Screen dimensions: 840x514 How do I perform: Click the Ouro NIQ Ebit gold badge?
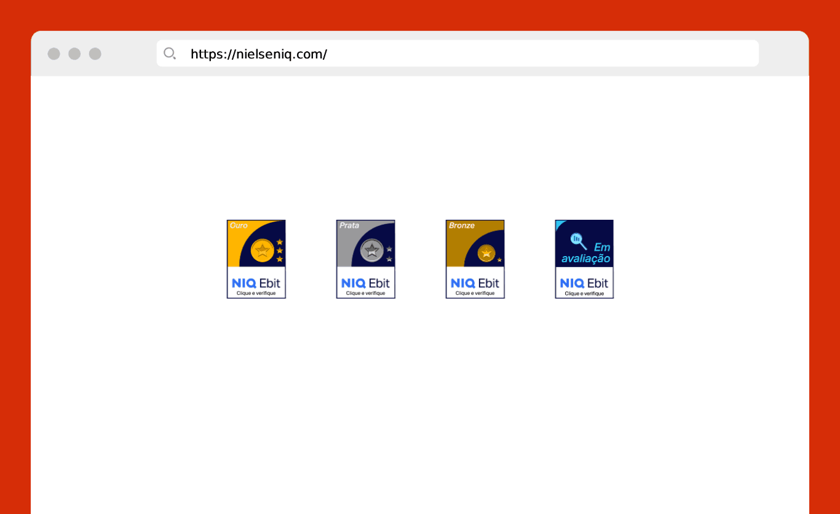256,259
